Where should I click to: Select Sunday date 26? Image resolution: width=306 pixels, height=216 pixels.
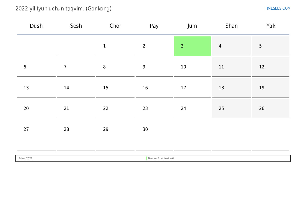click(x=271, y=108)
